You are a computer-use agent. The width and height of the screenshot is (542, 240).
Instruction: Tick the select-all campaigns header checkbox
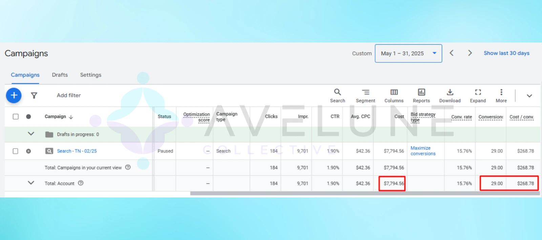[x=16, y=116]
